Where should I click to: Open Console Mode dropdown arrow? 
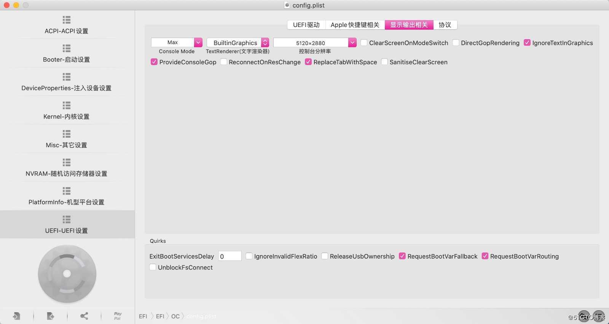[x=198, y=43]
